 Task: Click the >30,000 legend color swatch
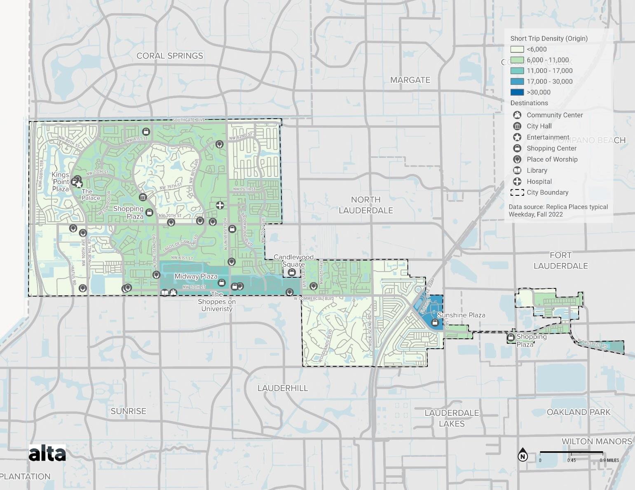click(x=517, y=92)
